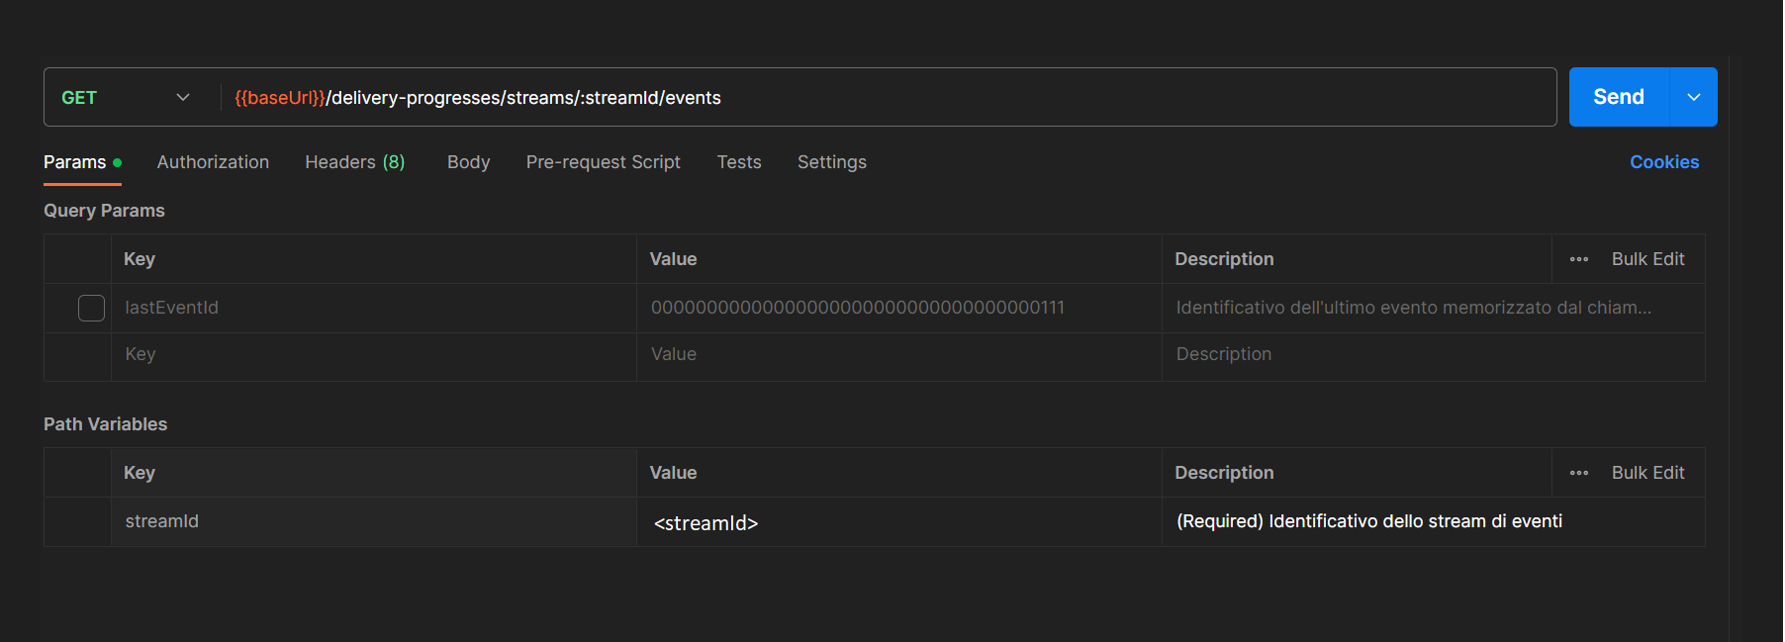Select the Body tab
1785x642 pixels.
[468, 162]
